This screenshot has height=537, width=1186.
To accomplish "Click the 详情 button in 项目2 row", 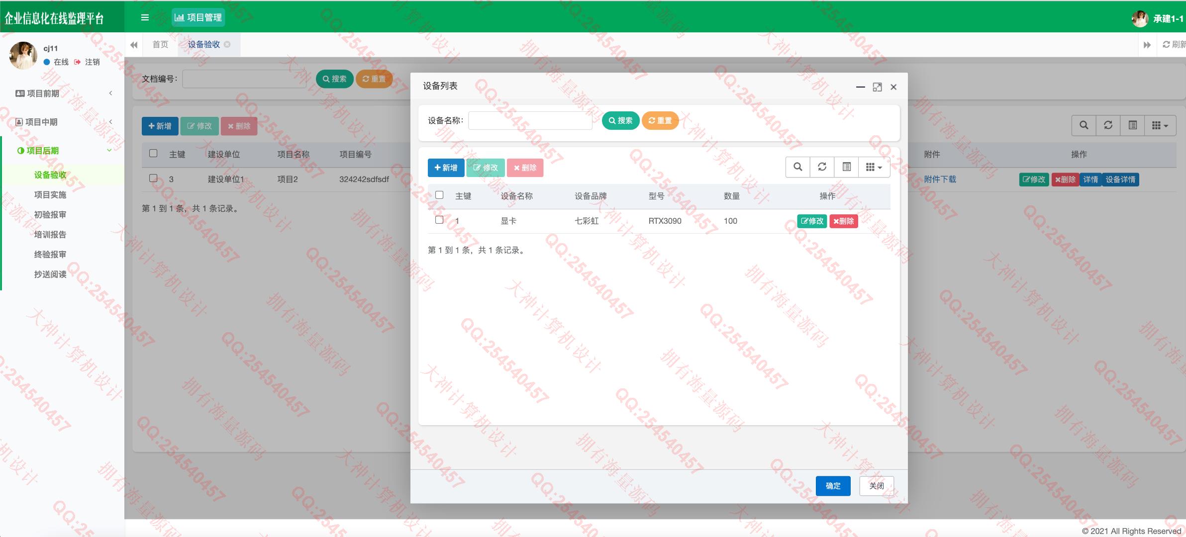I will tap(1090, 179).
